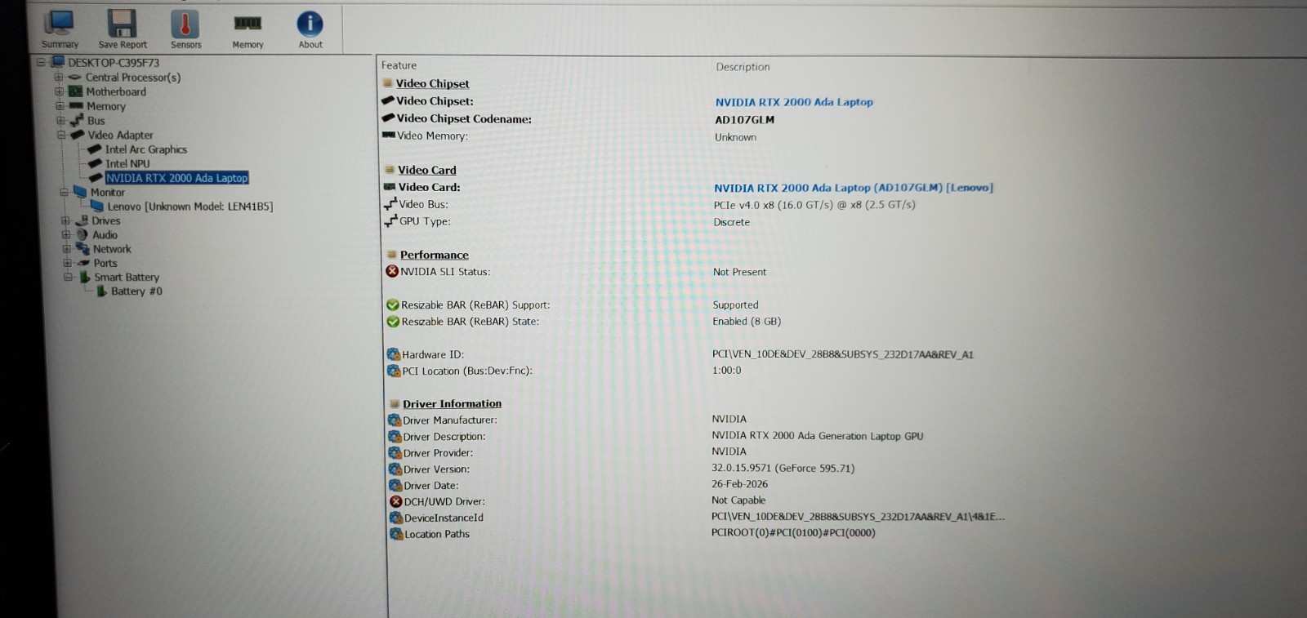Image resolution: width=1307 pixels, height=618 pixels.
Task: Select Motherboard in the device tree
Action: pyautogui.click(x=116, y=92)
